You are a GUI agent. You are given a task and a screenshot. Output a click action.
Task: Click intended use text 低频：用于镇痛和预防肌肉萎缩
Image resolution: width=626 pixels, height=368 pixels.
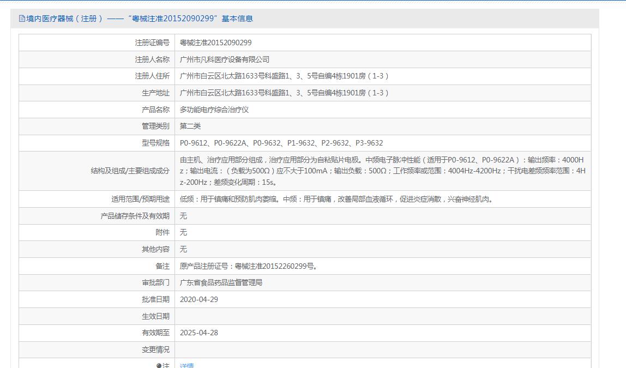(338, 199)
